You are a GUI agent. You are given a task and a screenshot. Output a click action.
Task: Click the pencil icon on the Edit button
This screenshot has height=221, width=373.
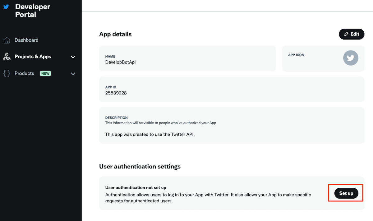coord(346,34)
